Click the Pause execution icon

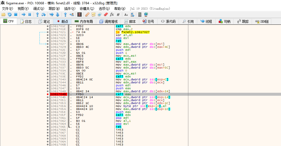tap(30, 15)
